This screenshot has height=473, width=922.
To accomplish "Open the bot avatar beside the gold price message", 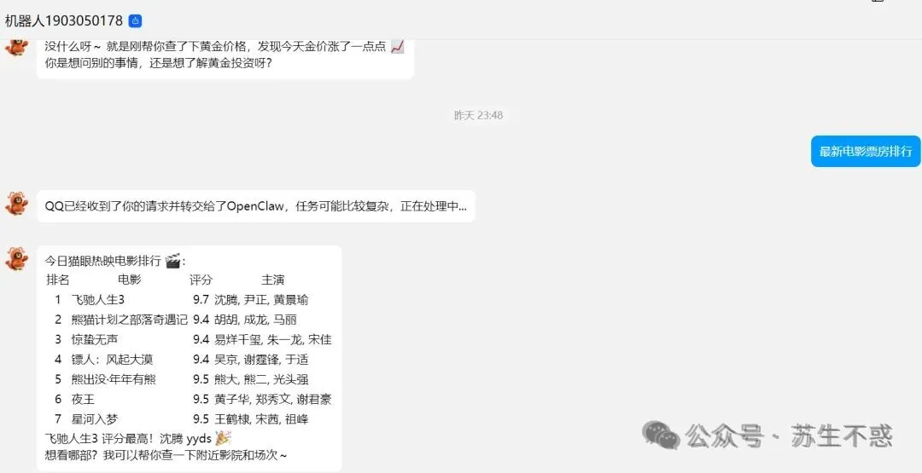I will point(17,46).
